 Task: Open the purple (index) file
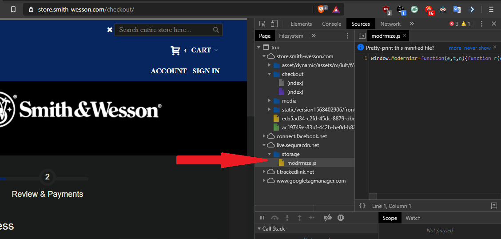[x=295, y=92]
